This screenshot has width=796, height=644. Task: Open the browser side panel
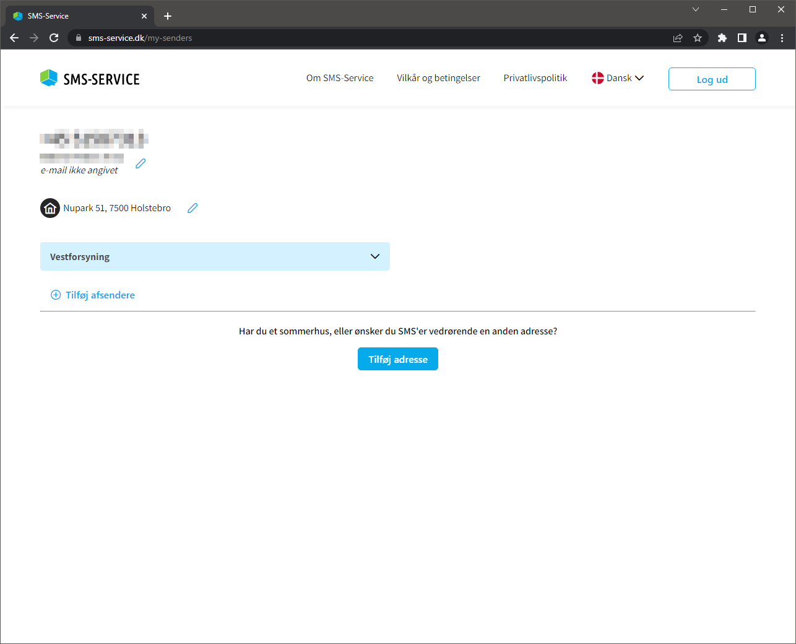coord(742,38)
